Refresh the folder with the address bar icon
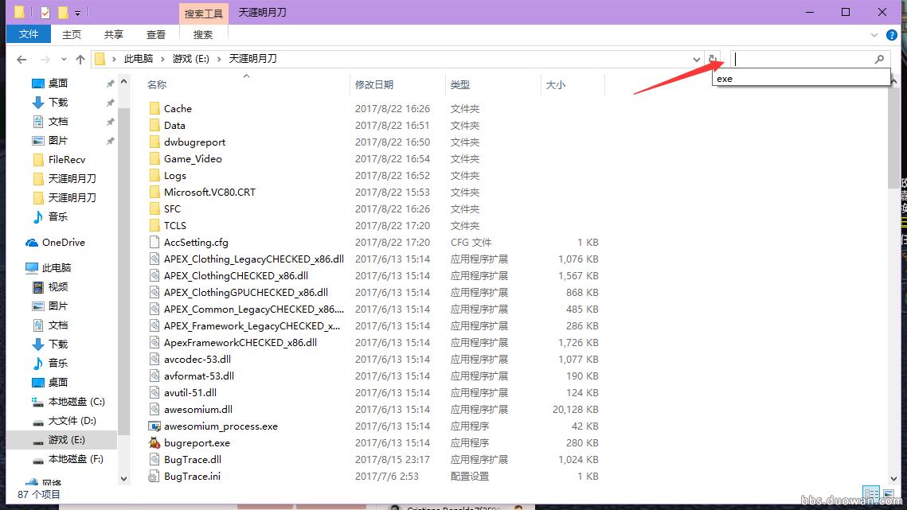The width and height of the screenshot is (907, 510). click(x=713, y=58)
